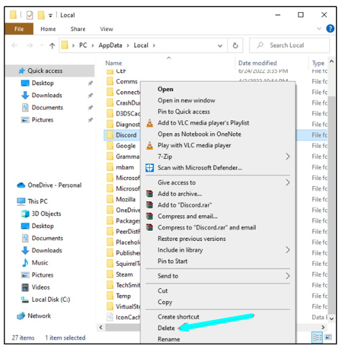Expand the 7-Zip submenu arrow
Screen dimensions: 340x353
287,157
